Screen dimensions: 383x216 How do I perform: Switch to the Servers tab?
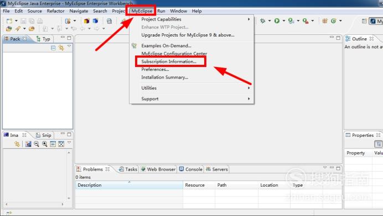point(217,169)
